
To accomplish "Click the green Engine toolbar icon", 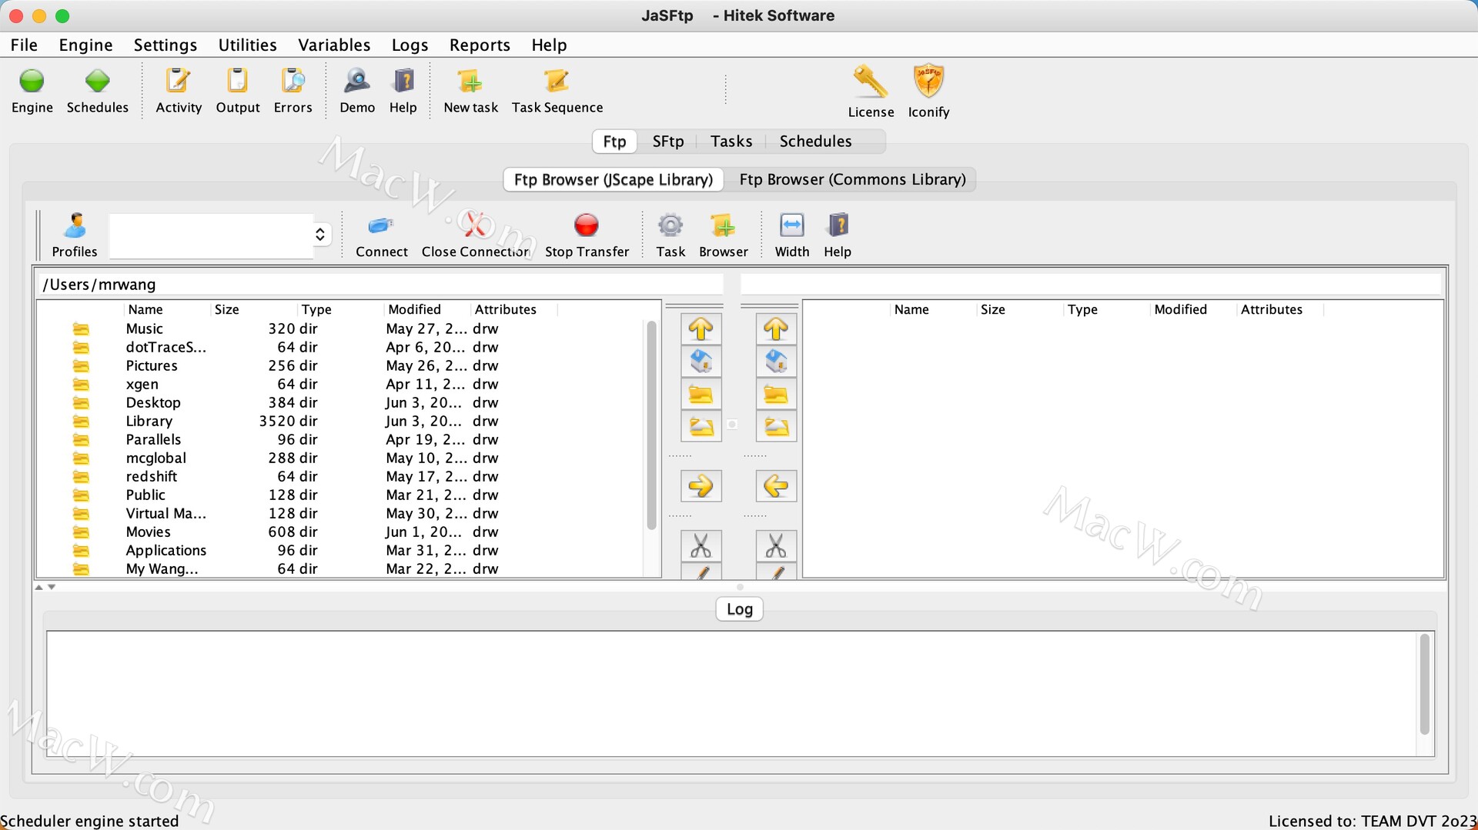I will coord(32,82).
